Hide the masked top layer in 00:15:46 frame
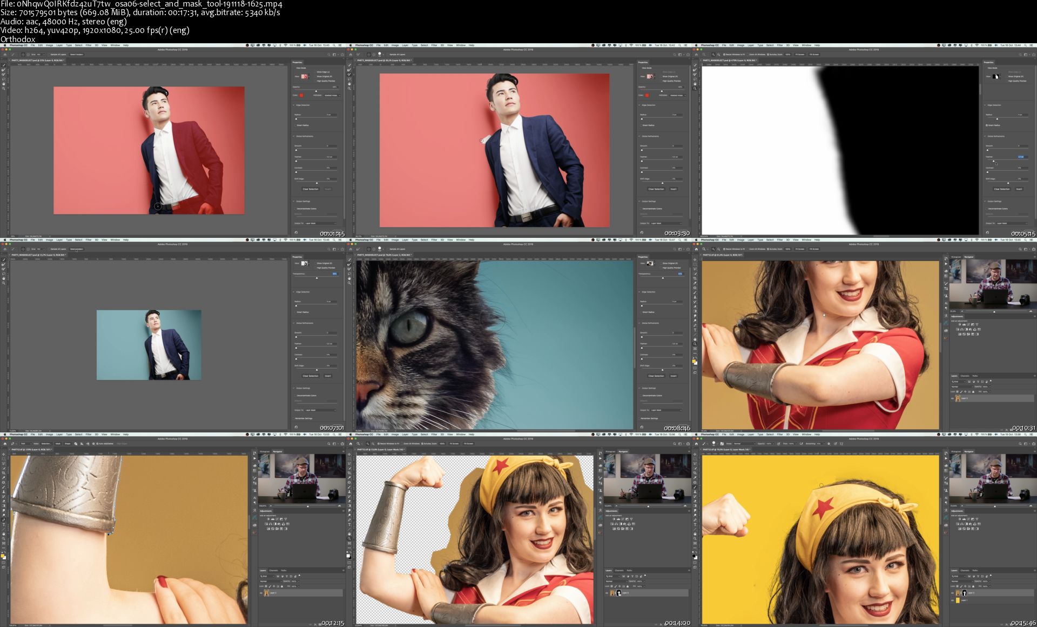 (x=952, y=593)
